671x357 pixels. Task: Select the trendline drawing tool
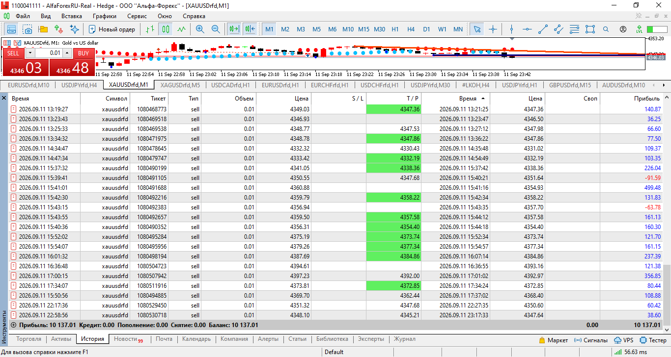[x=543, y=29]
